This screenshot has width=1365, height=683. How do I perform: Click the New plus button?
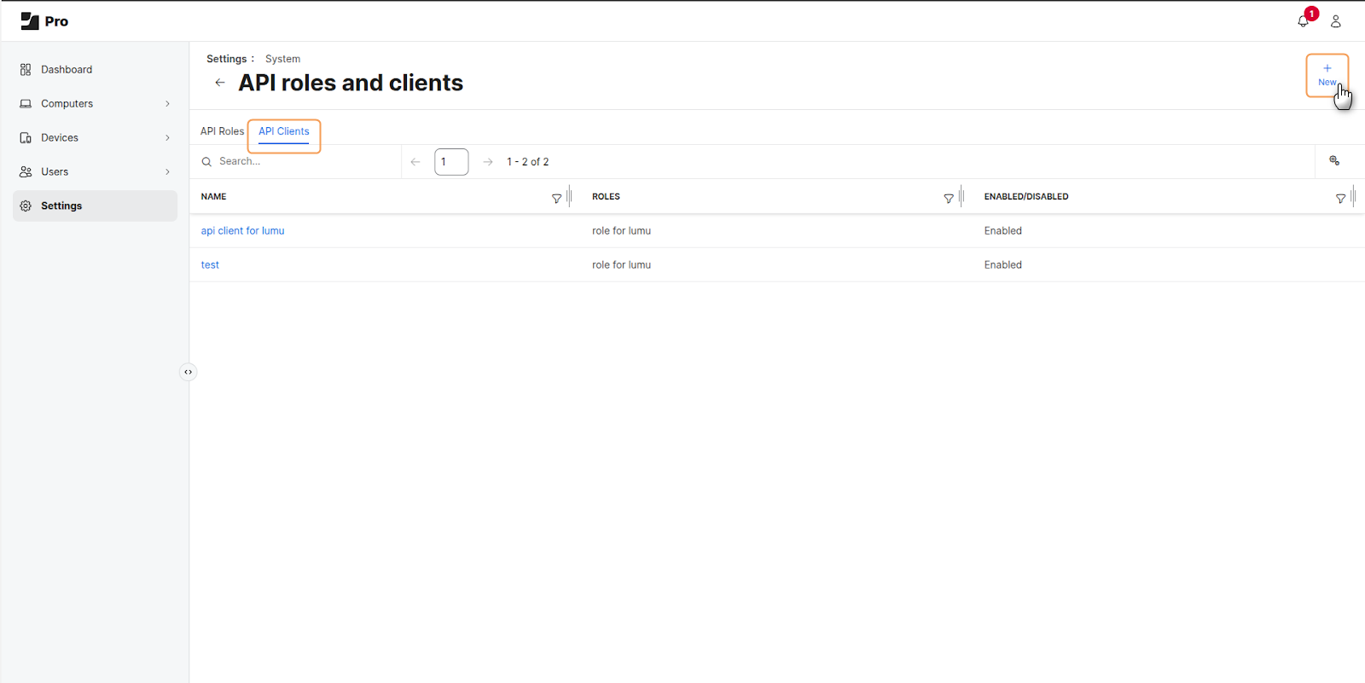click(x=1327, y=75)
